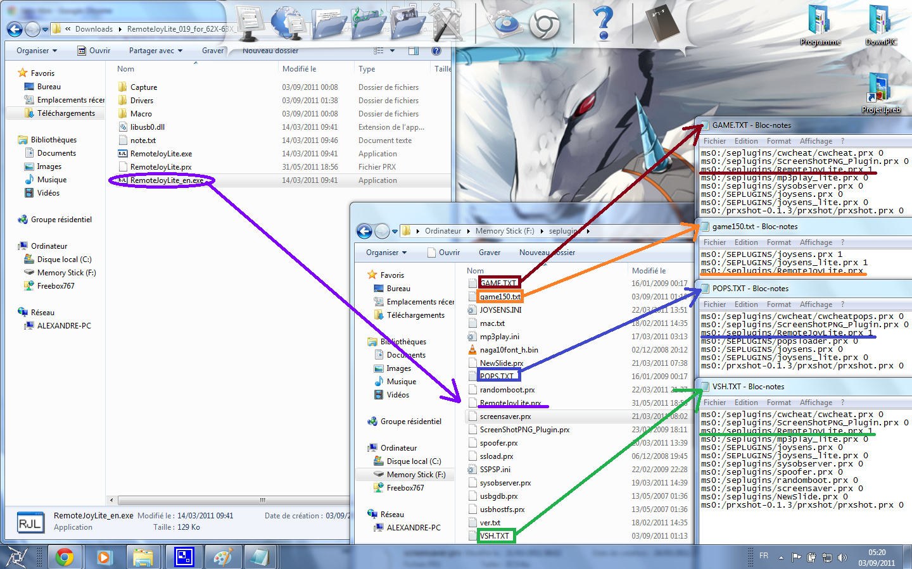Open the documents folder dock icon
This screenshot has width=912, height=569.
click(x=329, y=23)
